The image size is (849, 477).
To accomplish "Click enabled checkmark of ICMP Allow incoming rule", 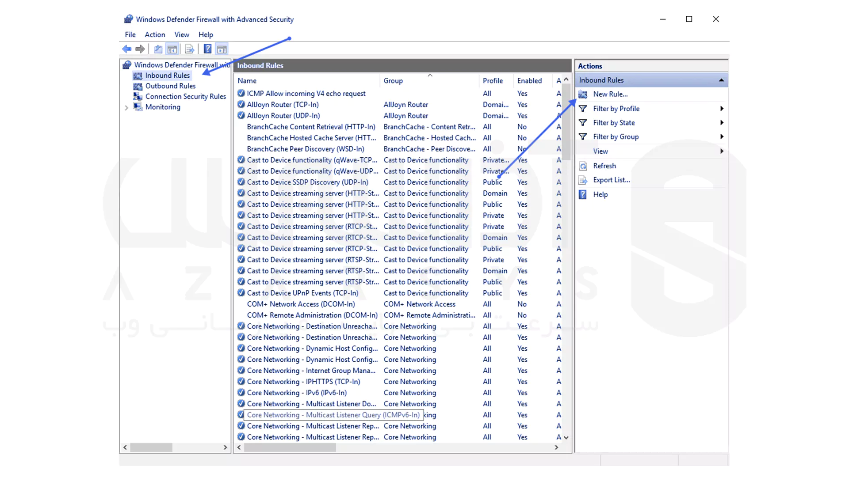I will [241, 93].
